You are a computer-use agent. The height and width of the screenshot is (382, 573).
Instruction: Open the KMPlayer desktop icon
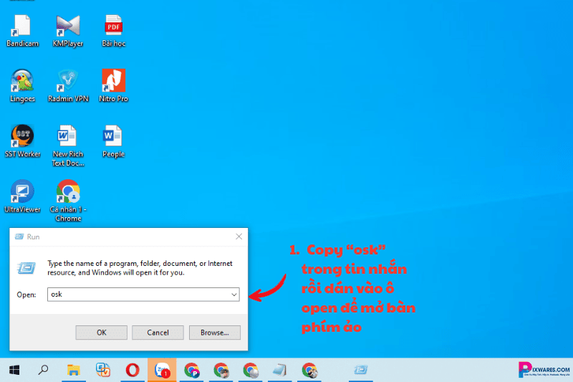point(68,27)
